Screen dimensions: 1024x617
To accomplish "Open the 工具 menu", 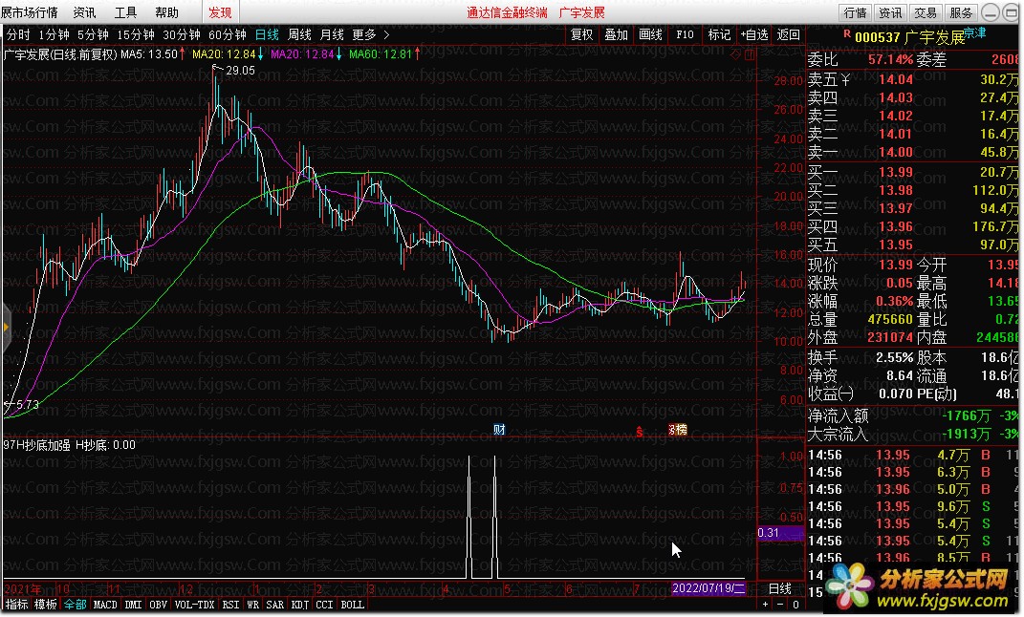I will tap(125, 12).
